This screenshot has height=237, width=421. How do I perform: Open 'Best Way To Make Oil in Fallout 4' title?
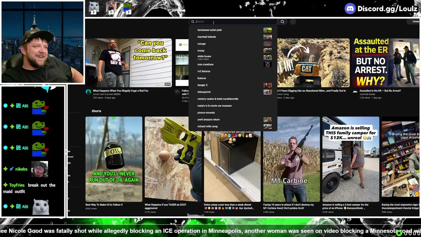pos(104,205)
